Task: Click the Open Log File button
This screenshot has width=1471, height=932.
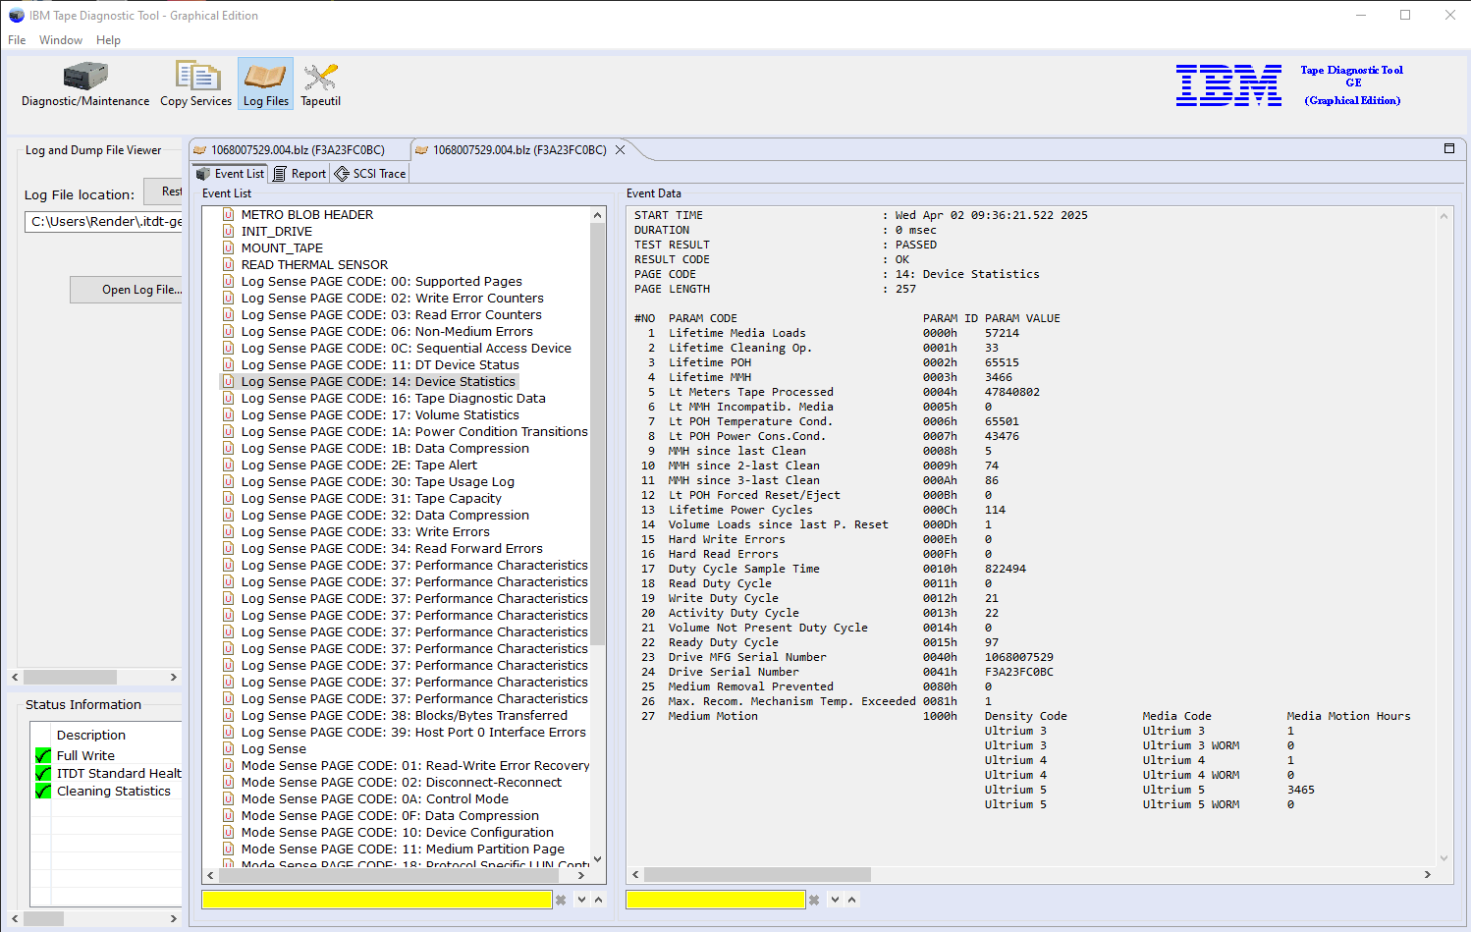Action: (127, 290)
